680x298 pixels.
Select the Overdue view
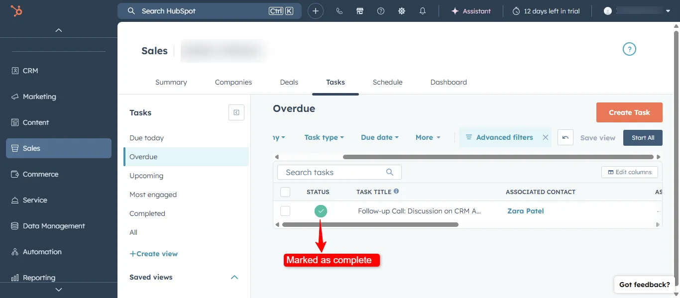pos(186,157)
